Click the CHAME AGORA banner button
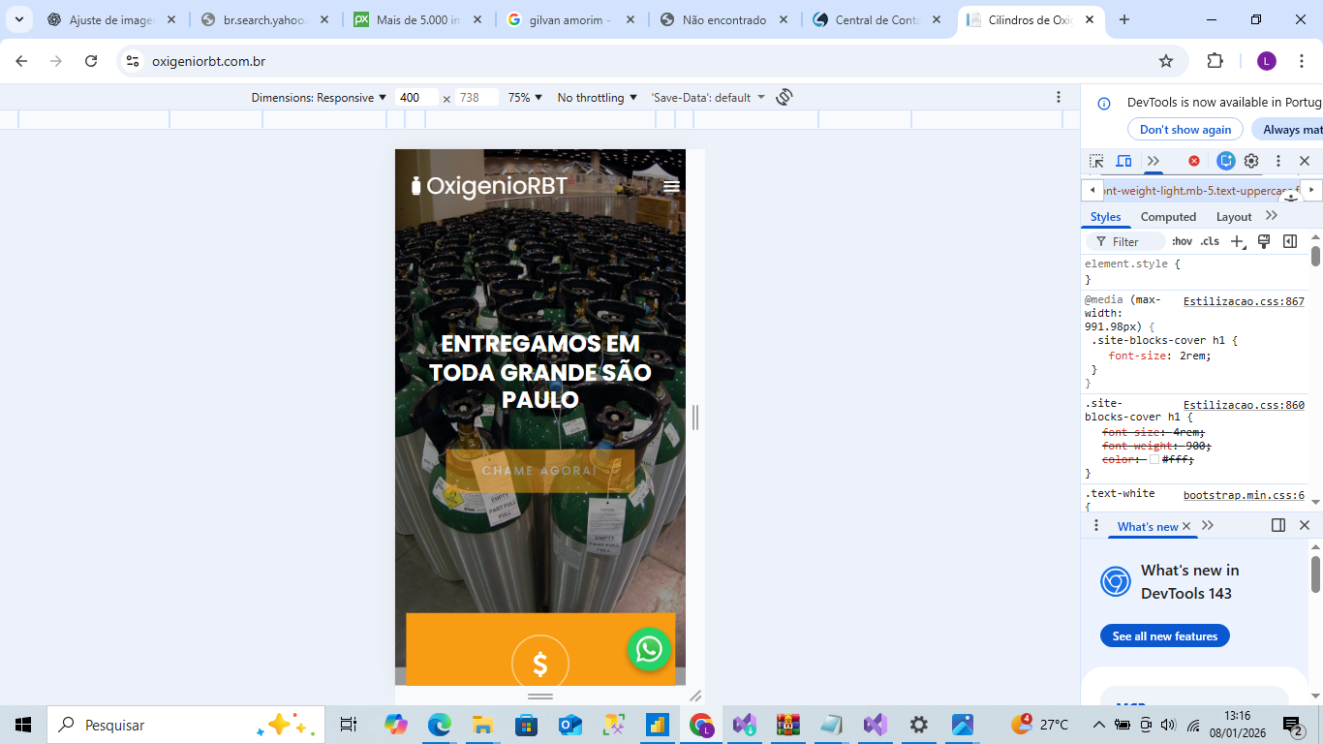Screen dimensions: 1323x744 point(539,472)
